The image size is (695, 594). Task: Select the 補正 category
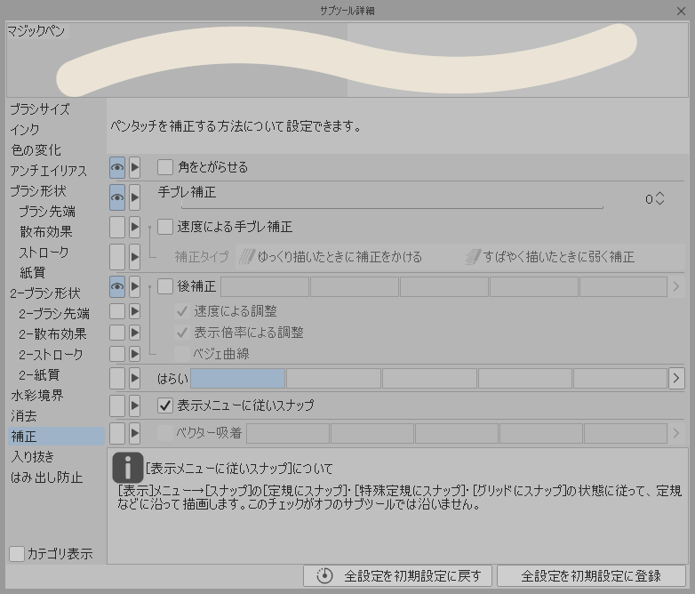(56, 437)
